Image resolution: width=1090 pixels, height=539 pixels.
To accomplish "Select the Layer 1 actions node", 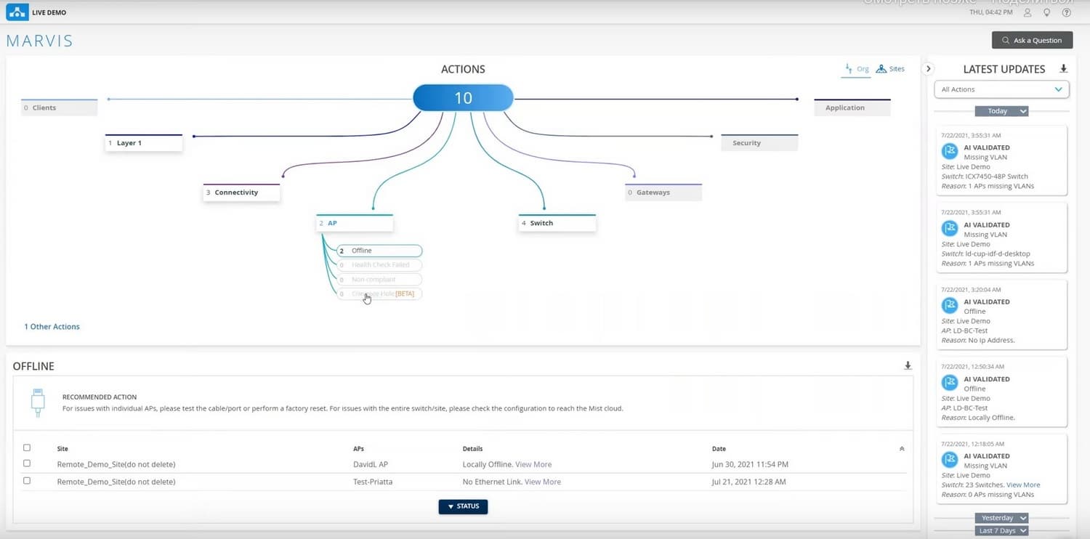I will 144,143.
